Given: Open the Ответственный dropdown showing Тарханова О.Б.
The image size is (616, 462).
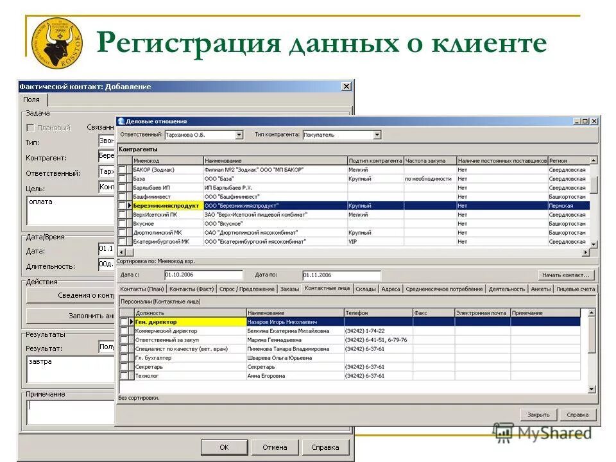Looking at the screenshot, I should [x=239, y=135].
